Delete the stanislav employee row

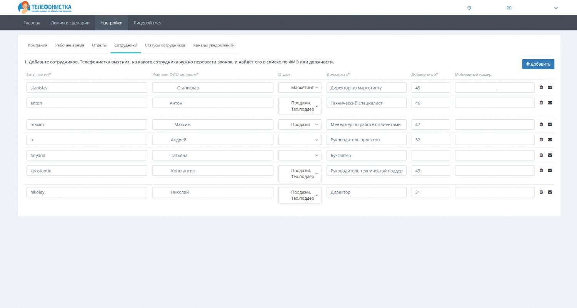[541, 88]
